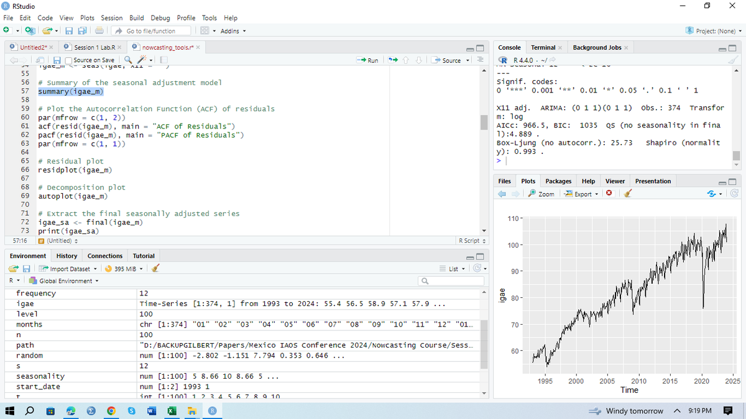Refresh the current plot in Plots pane
This screenshot has width=746, height=419.
pyautogui.click(x=734, y=194)
